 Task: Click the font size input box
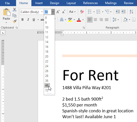(x=48, y=12)
